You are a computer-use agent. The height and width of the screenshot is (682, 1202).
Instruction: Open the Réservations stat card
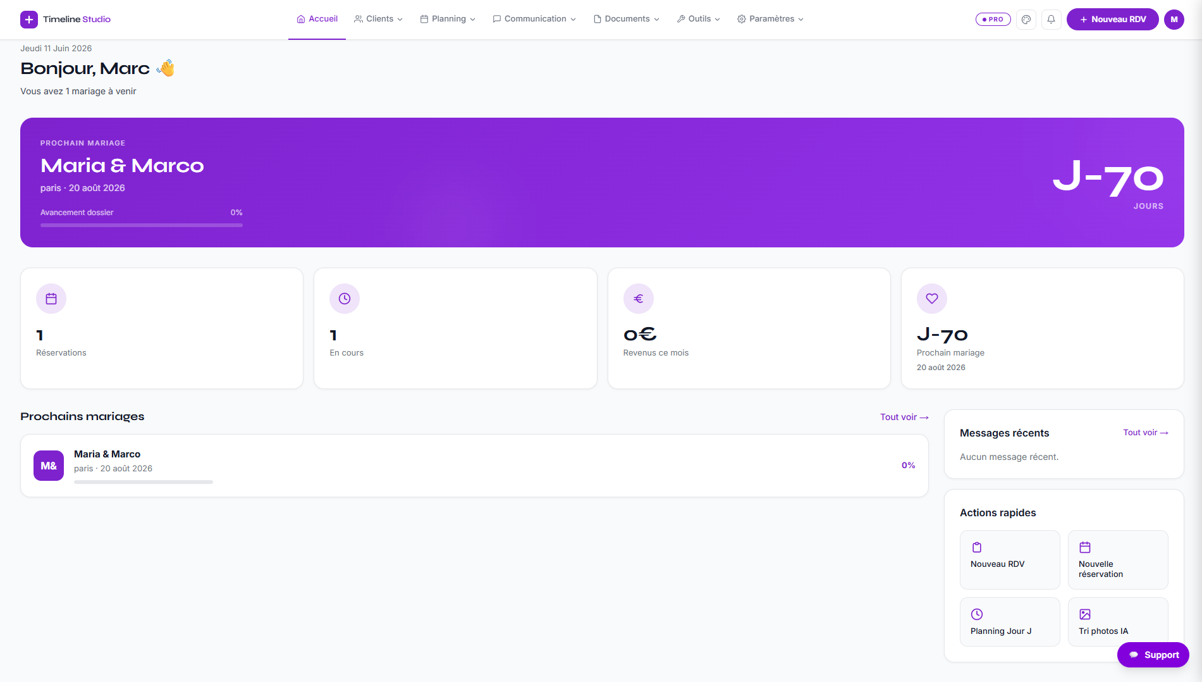pos(162,328)
